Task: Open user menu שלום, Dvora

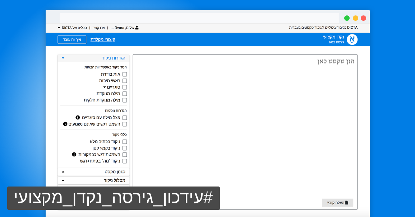Action: point(125,28)
